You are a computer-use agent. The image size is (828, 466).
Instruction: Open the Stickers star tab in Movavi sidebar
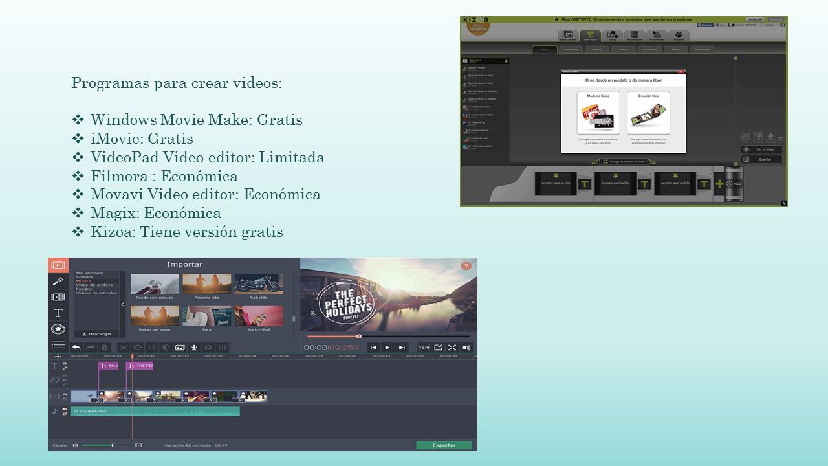(58, 329)
